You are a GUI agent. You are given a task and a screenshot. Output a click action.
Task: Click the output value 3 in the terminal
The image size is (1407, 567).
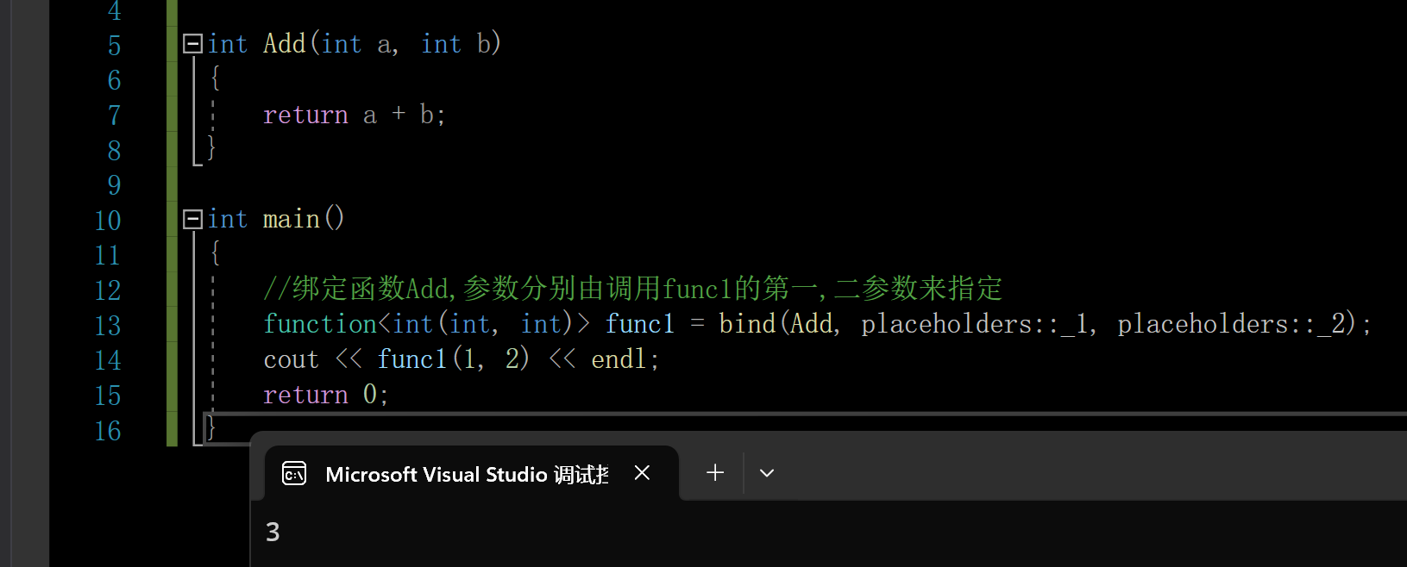[273, 532]
